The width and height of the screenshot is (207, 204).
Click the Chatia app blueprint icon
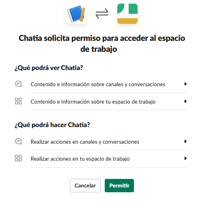click(x=76, y=14)
